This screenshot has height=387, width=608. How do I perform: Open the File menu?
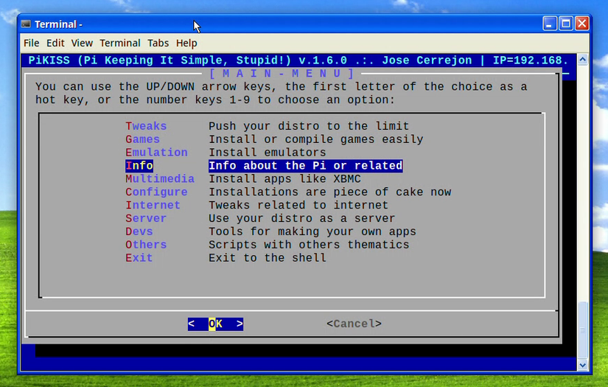point(32,43)
